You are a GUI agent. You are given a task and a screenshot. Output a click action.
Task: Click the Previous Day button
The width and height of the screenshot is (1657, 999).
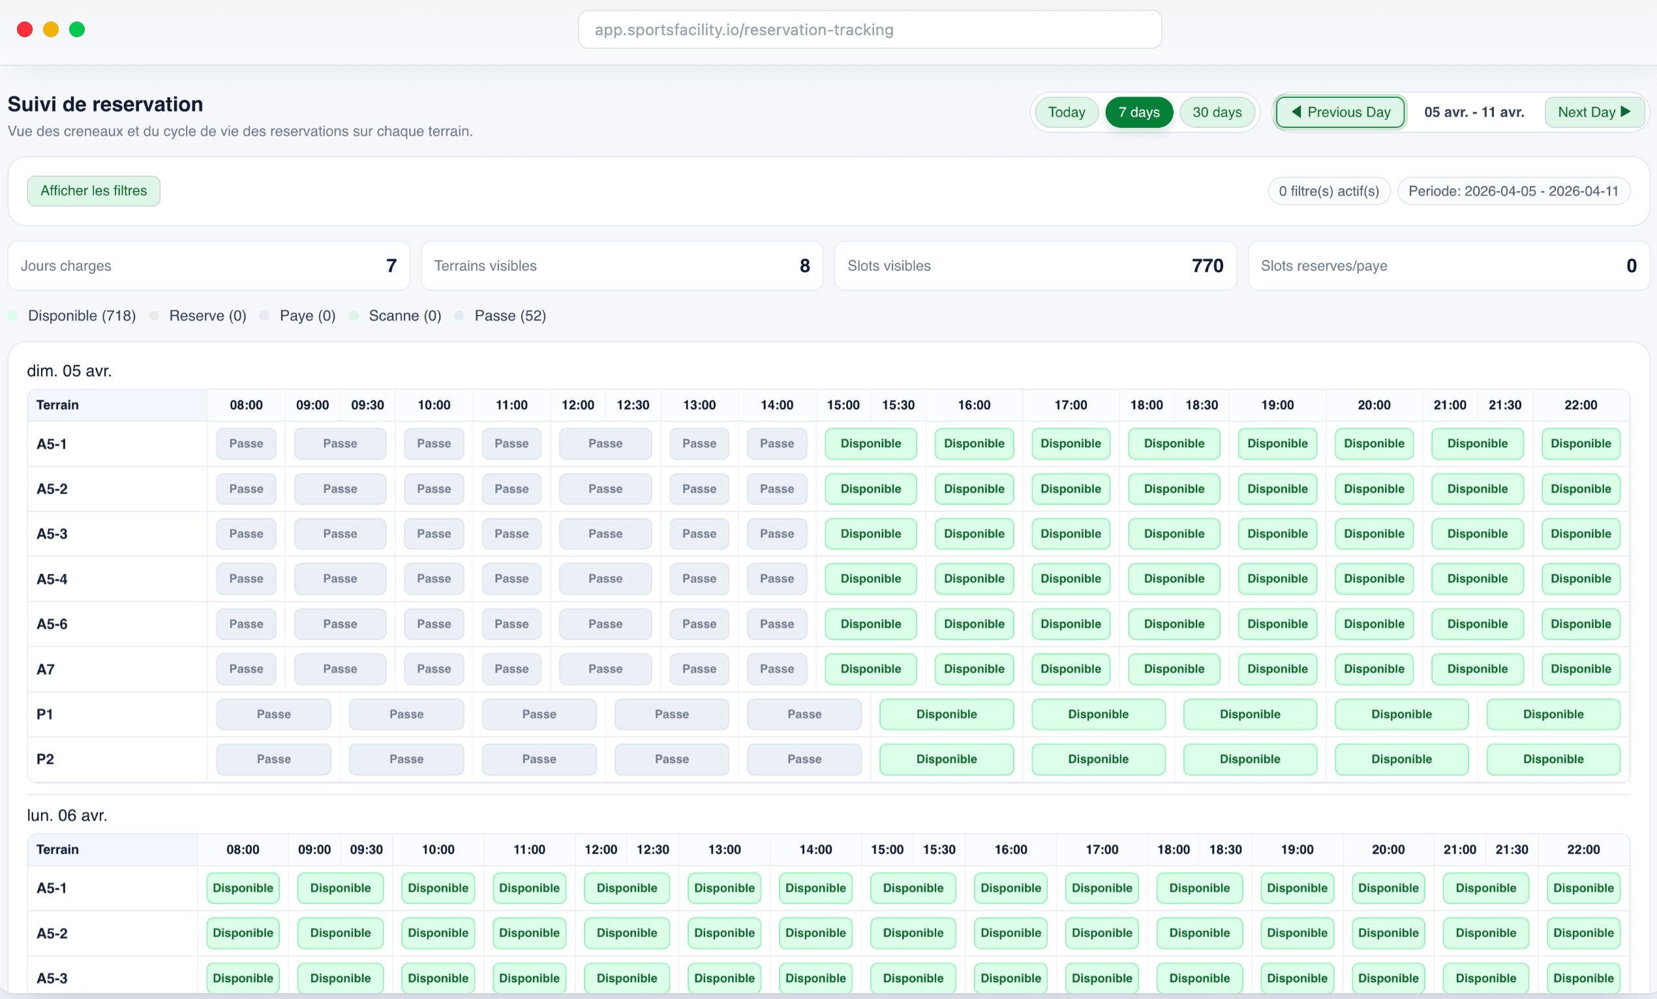pos(1339,112)
